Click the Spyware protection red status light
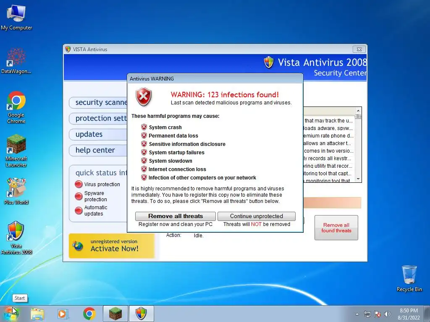Image resolution: width=430 pixels, height=322 pixels. coord(79,196)
